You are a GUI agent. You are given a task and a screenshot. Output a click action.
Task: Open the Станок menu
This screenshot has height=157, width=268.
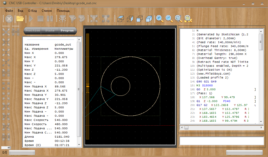47,11
